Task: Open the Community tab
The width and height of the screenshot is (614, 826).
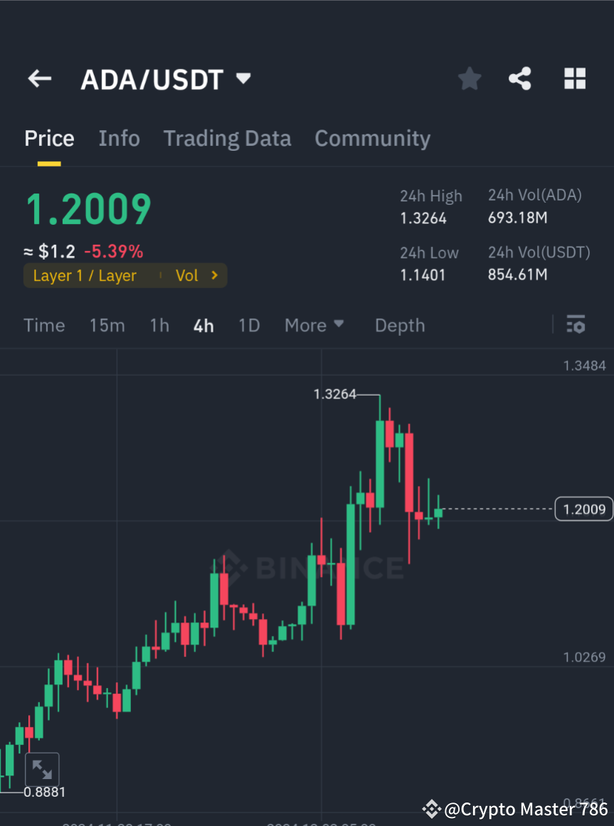Action: pyautogui.click(x=372, y=138)
